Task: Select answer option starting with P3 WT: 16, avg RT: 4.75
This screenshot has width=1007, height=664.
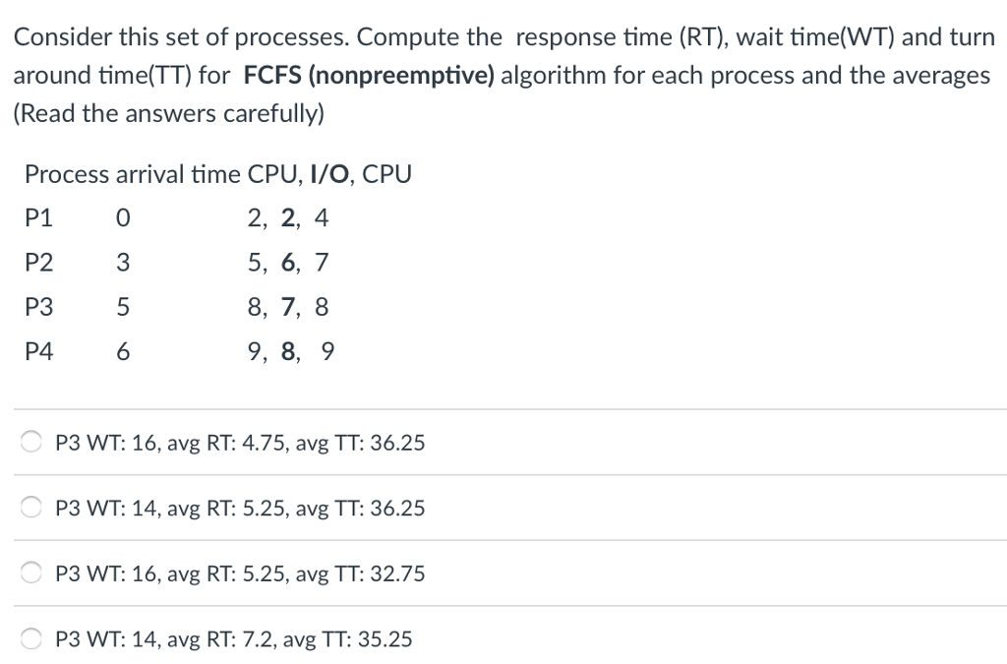Action: pos(239,443)
